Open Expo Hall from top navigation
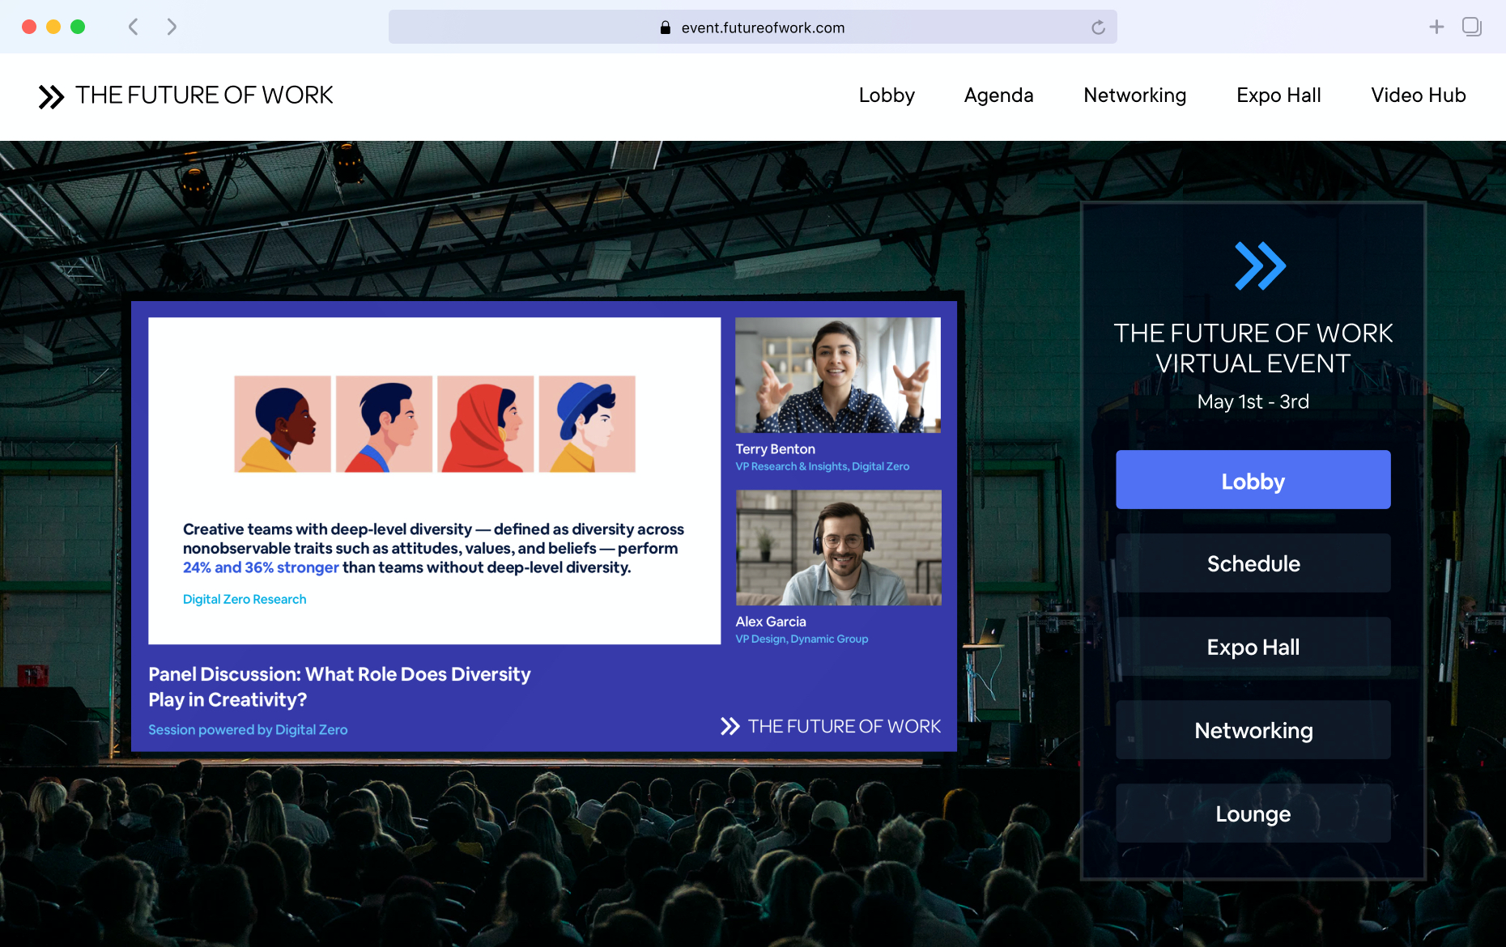The height and width of the screenshot is (947, 1506). 1278,96
